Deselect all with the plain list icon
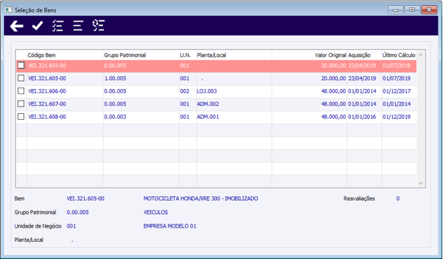443x259 pixels. [78, 26]
